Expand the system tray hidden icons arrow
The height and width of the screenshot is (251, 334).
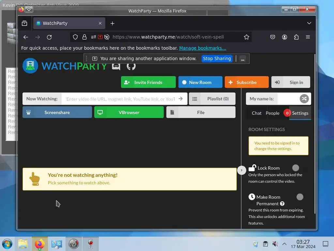284,244
